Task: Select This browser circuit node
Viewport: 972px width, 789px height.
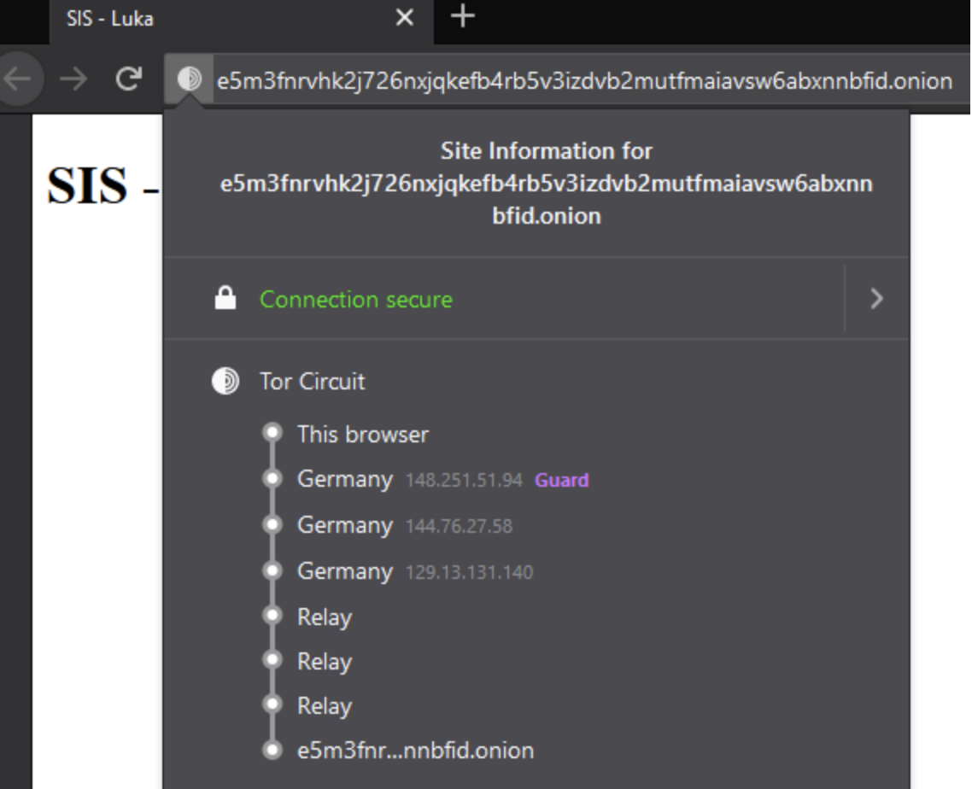Action: coord(363,435)
